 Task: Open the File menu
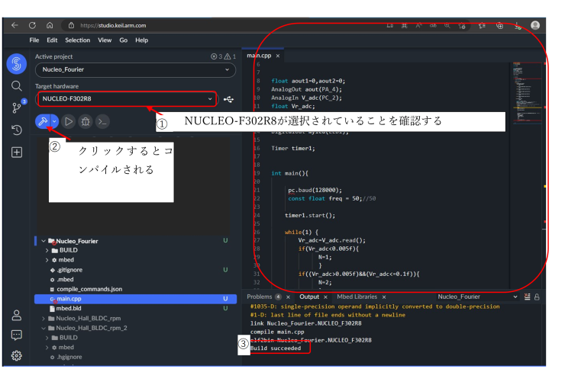(34, 40)
